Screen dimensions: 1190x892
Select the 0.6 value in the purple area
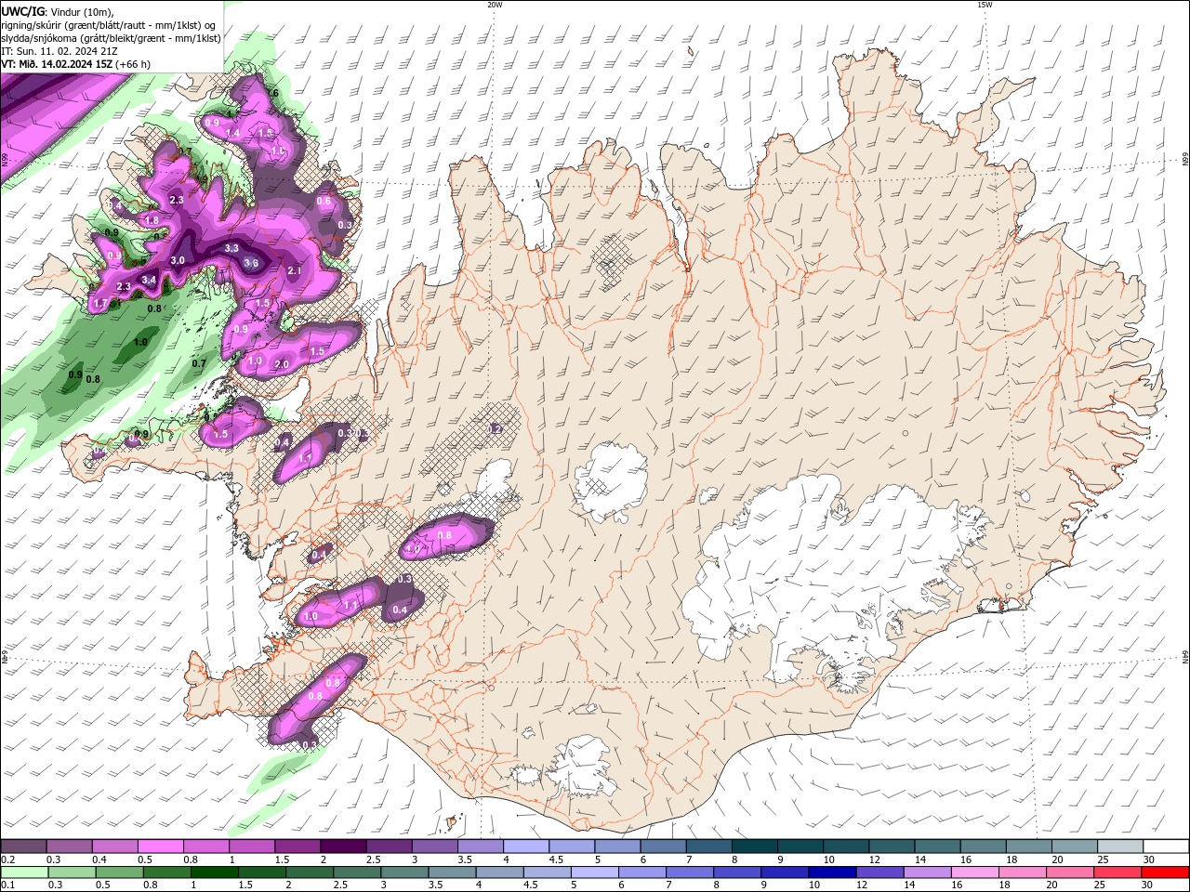[x=324, y=201]
